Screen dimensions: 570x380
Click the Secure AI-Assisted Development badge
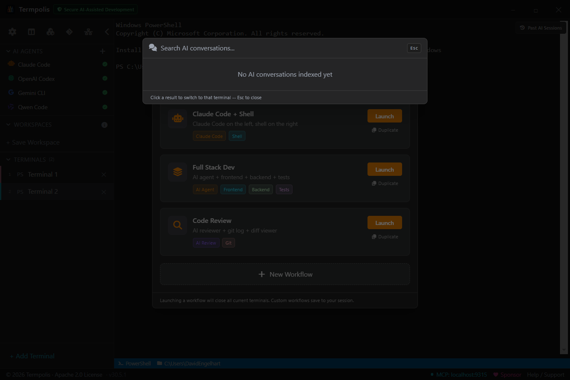[95, 9]
